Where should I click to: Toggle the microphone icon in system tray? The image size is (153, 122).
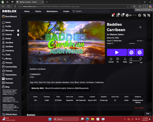[132, 119]
